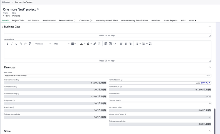The image size is (220, 134).
Task: Open the Risks tab
Action: (183, 21)
